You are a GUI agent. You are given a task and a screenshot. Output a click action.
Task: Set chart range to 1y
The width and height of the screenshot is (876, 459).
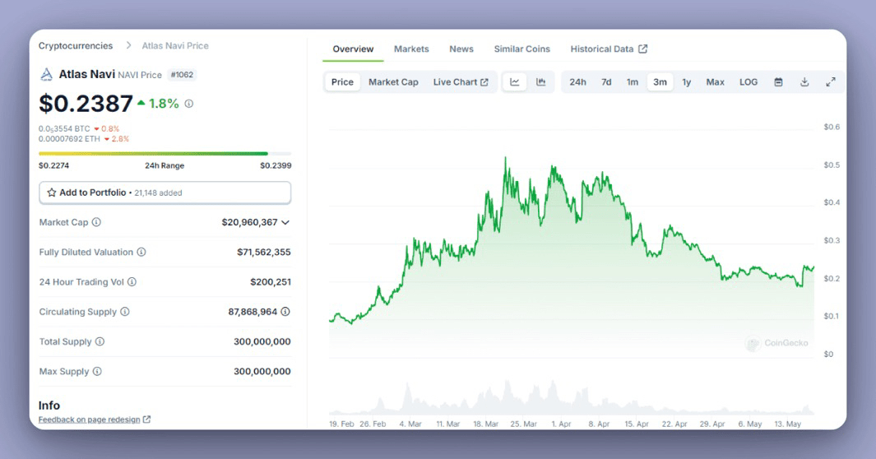tap(687, 82)
